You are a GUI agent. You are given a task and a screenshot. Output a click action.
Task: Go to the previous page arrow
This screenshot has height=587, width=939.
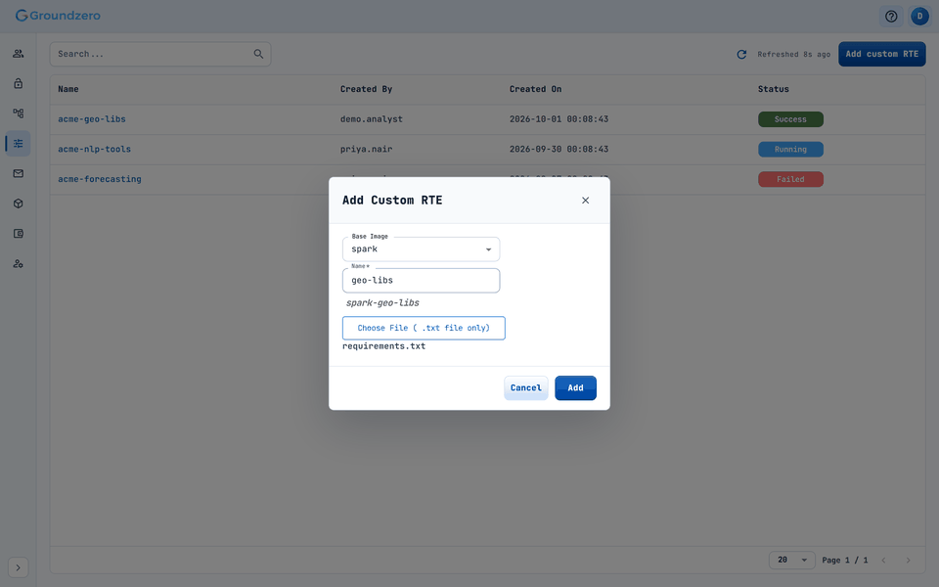(883, 560)
